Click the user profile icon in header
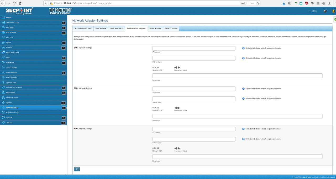Image resolution: width=336 pixels, height=179 pixels. (x=325, y=11)
